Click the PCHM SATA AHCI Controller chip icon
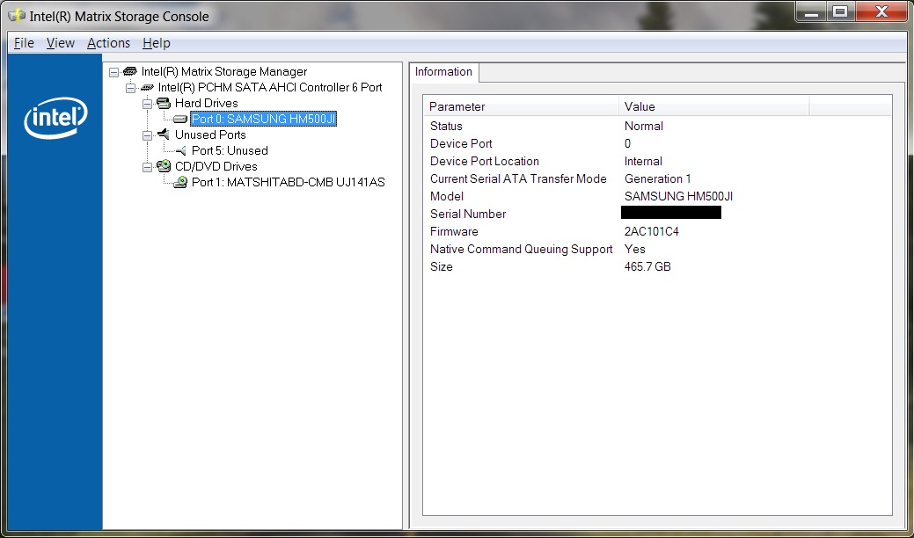The width and height of the screenshot is (914, 538). (x=147, y=87)
